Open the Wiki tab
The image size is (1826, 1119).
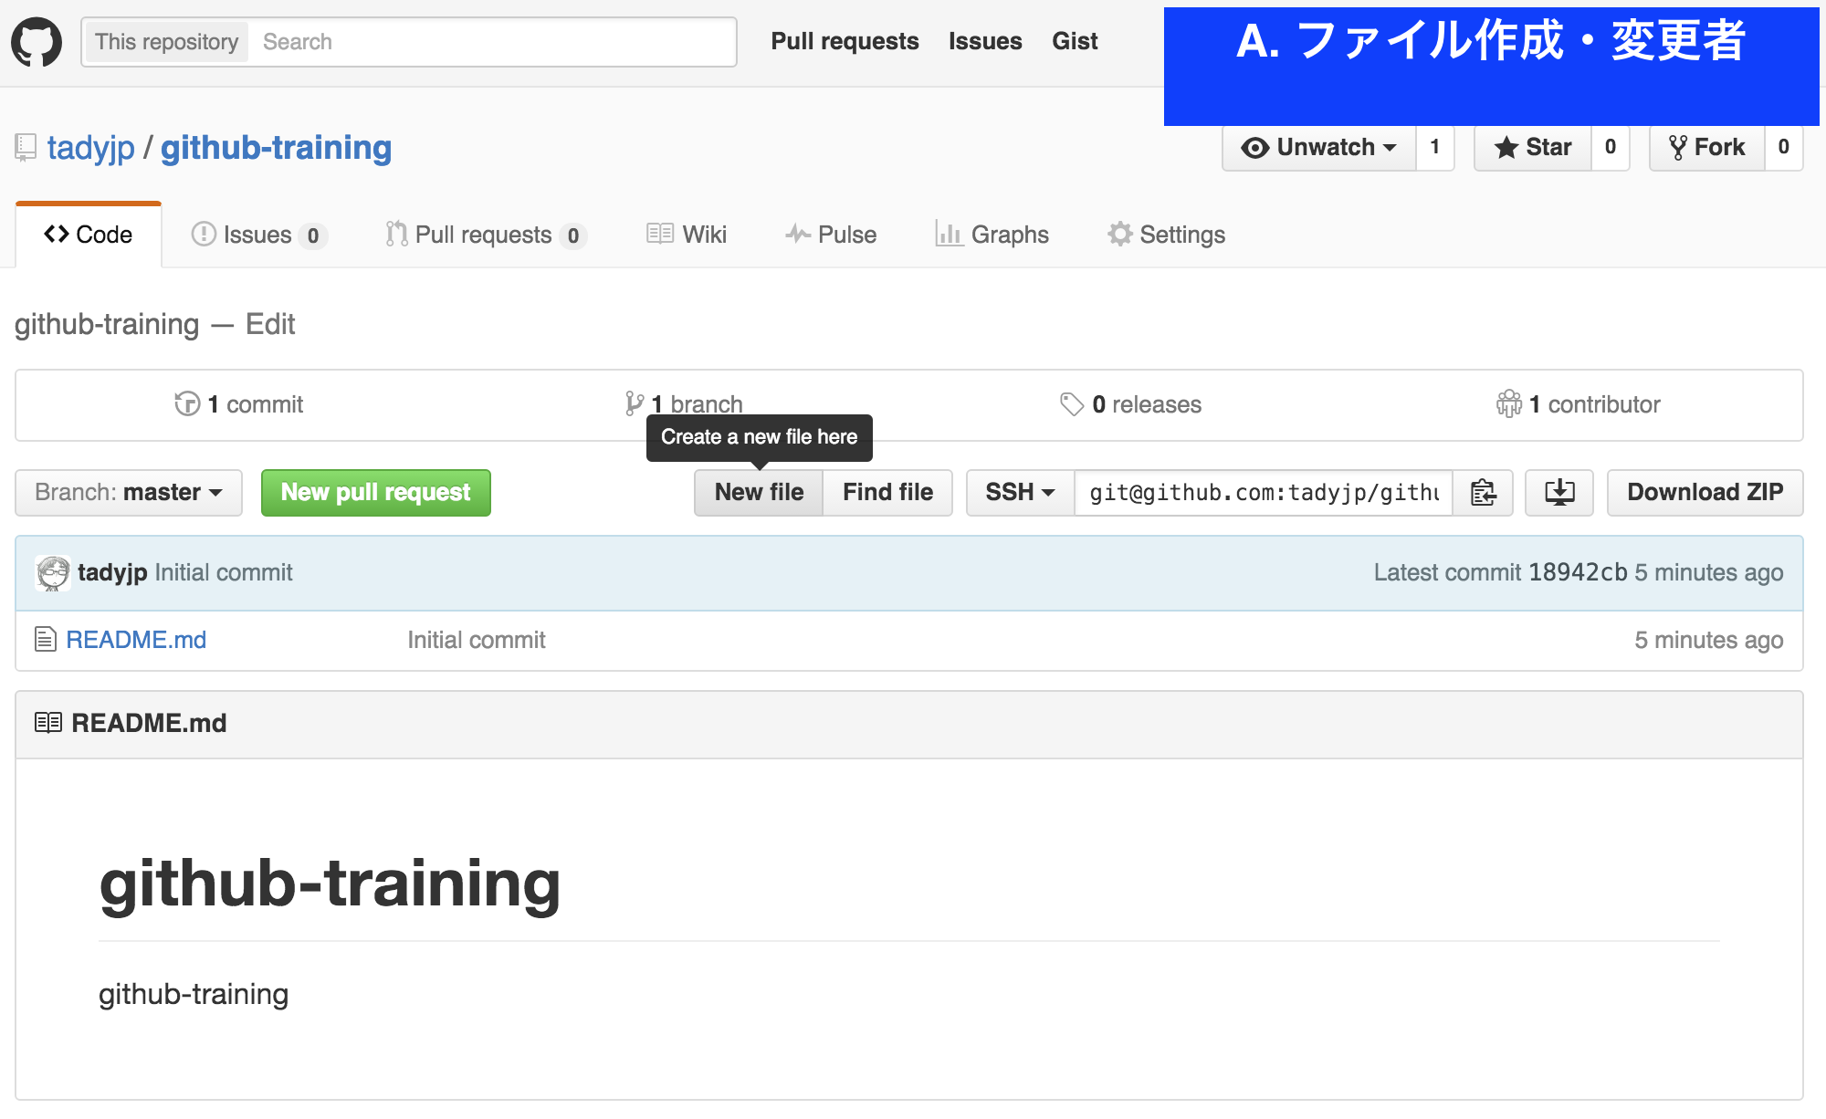[x=687, y=235]
